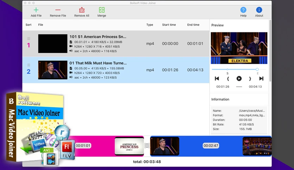
Task: Click the mp4 type of row 2
Action: [150, 70]
